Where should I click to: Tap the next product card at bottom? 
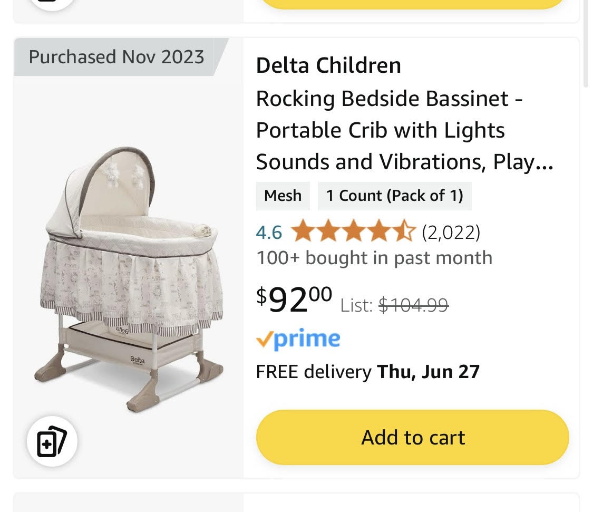pos(295,503)
